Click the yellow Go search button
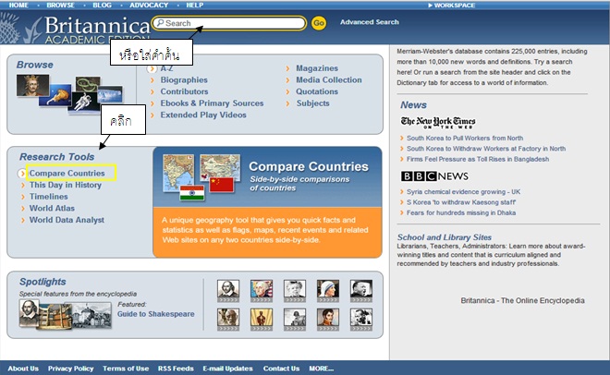Image resolution: width=610 pixels, height=375 pixels. [319, 23]
